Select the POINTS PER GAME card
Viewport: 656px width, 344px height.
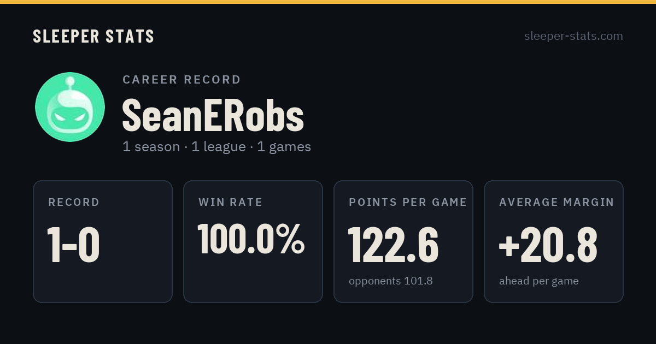[x=403, y=241]
